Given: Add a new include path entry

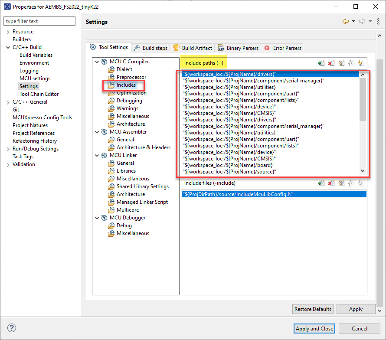Looking at the screenshot, I should click(321, 63).
